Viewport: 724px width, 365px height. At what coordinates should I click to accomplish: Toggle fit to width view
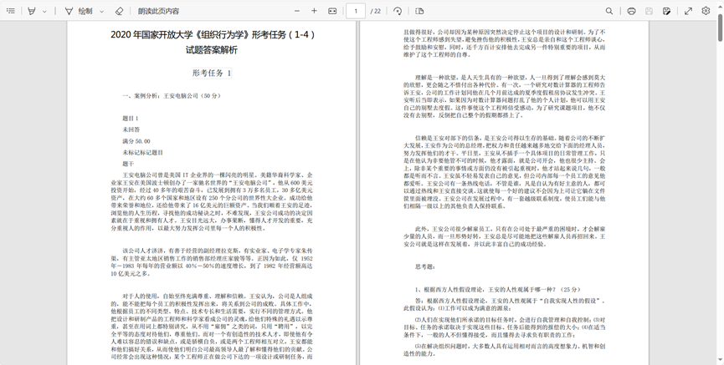[332, 11]
